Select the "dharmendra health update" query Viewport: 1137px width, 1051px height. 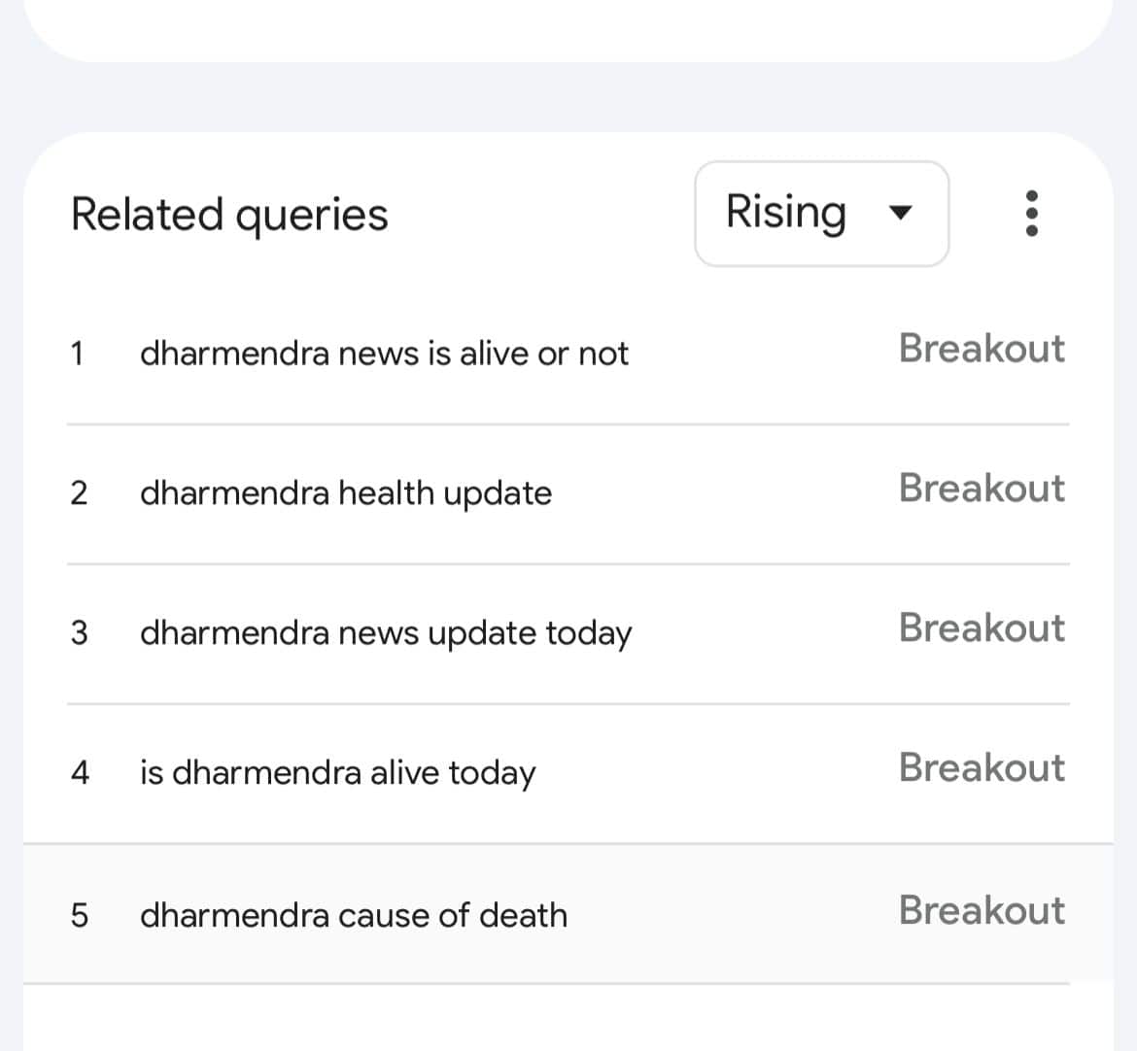click(345, 493)
